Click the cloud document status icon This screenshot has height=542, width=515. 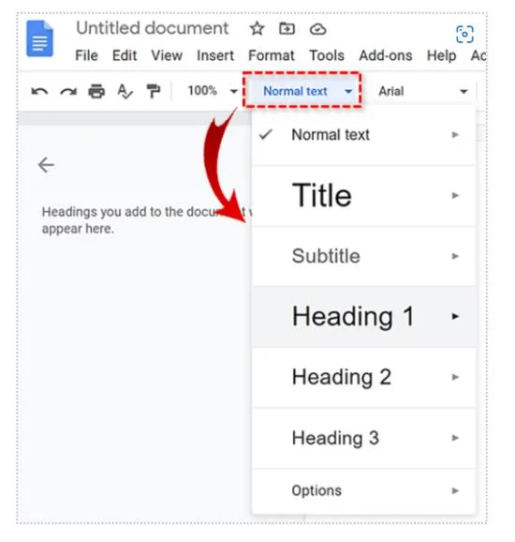(317, 29)
